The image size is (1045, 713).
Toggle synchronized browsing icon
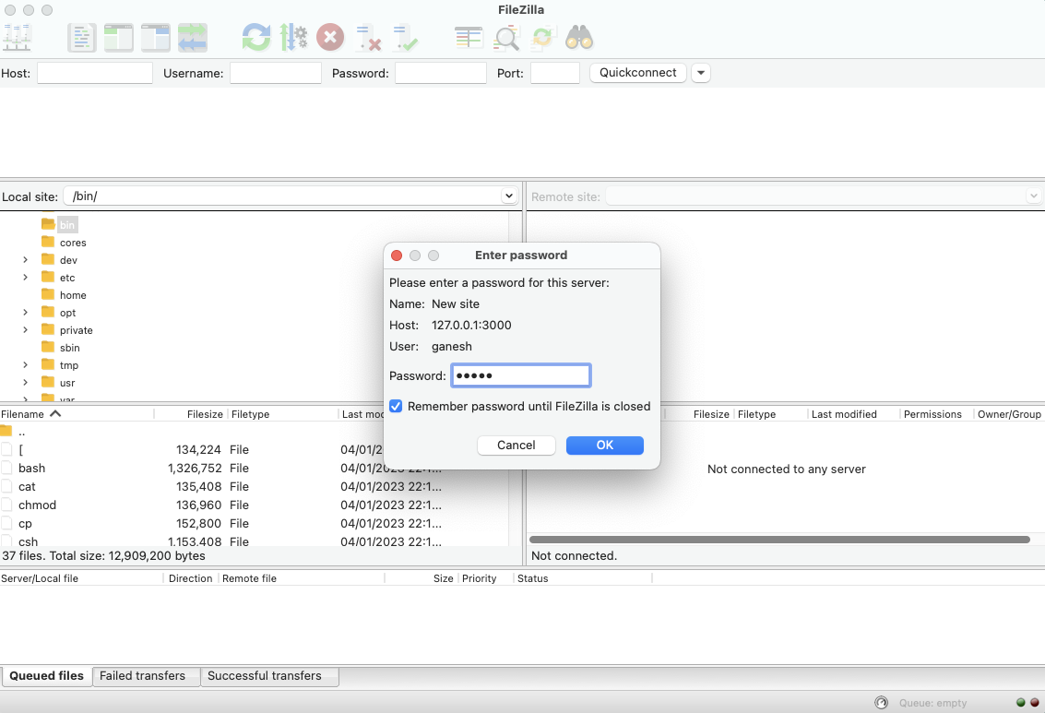tap(542, 37)
